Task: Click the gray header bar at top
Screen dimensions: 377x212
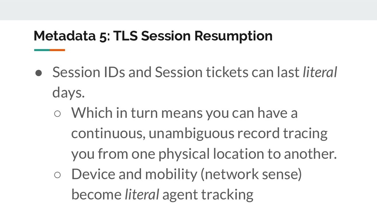Action: coord(188,10)
